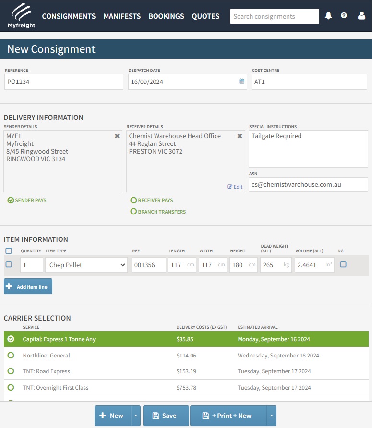This screenshot has width=372, height=428.
Task: Select Capital: Express 1 Tonne Any carrier
Action: (x=186, y=339)
